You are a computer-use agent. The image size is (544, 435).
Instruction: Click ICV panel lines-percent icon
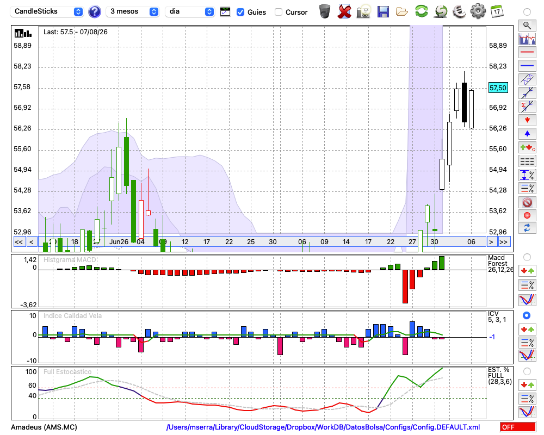coord(527,343)
